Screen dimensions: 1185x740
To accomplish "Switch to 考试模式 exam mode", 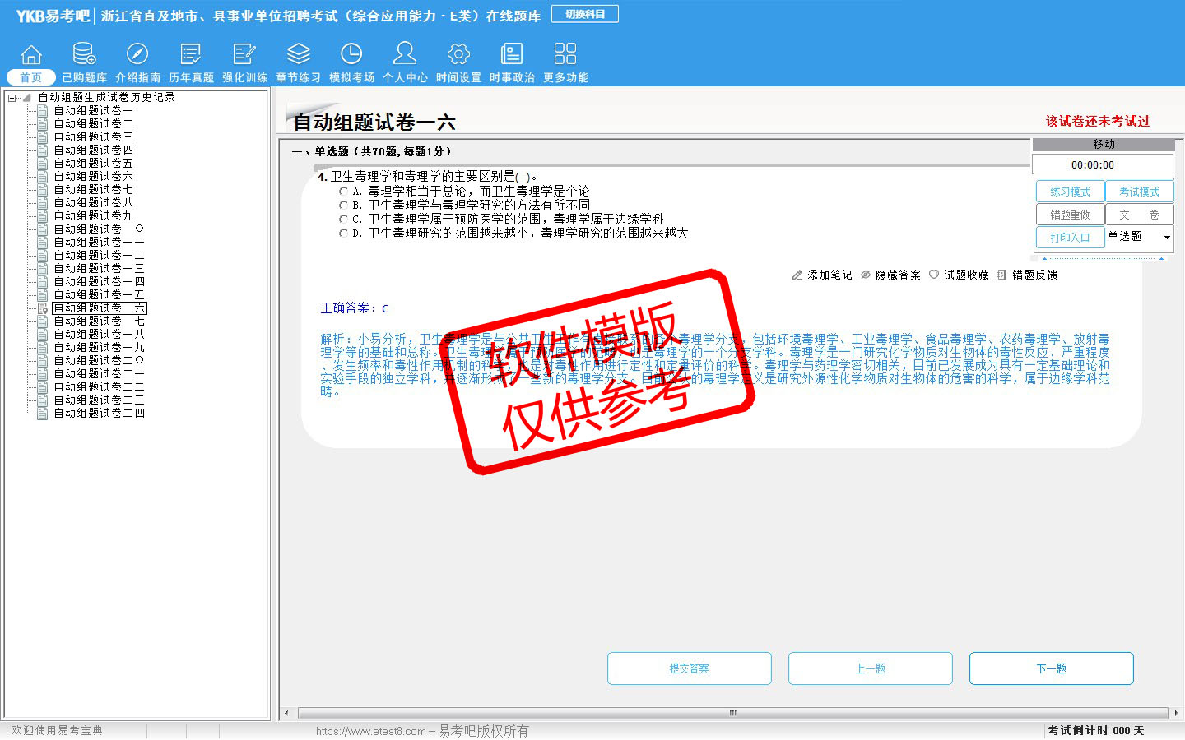I will pos(1139,192).
